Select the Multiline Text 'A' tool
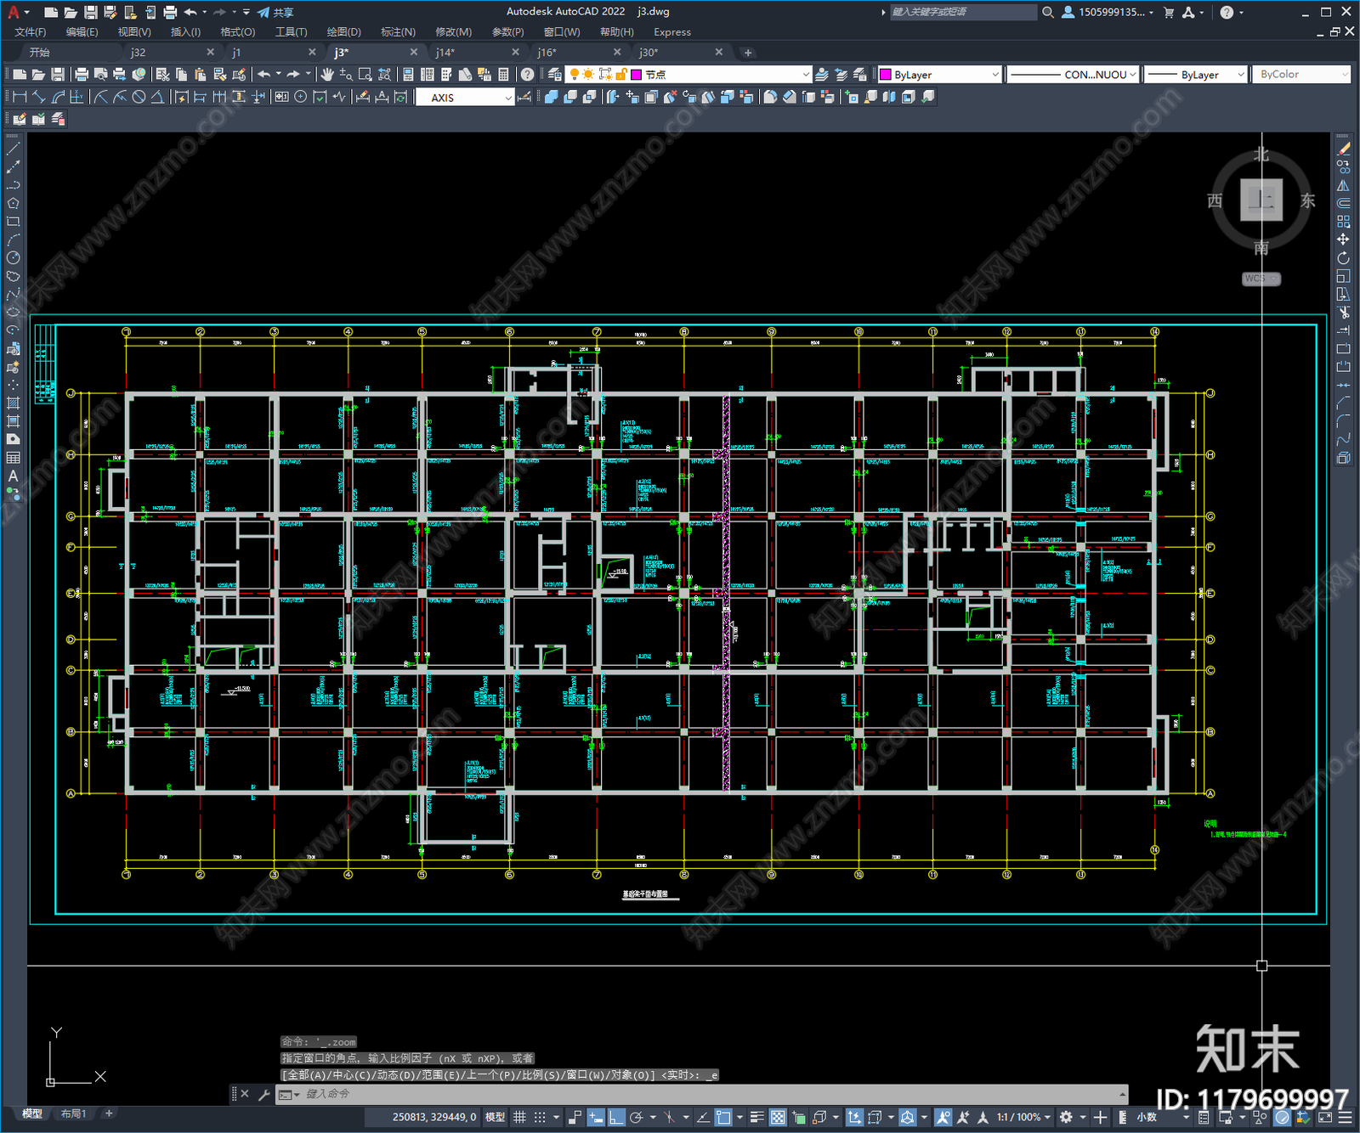The width and height of the screenshot is (1360, 1133). click(x=13, y=476)
